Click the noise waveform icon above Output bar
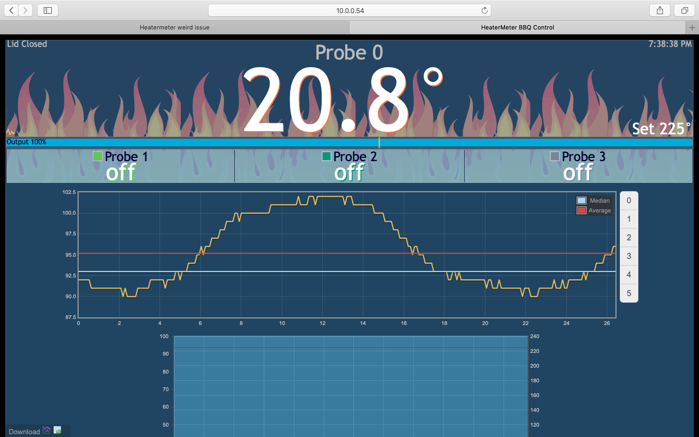This screenshot has width=699, height=437. click(x=10, y=132)
